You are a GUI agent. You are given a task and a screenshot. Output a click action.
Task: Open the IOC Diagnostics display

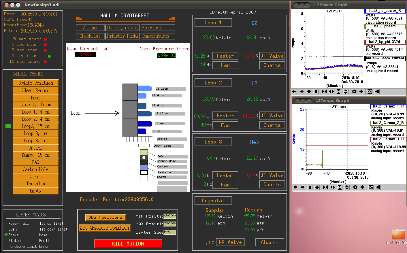(x=123, y=28)
